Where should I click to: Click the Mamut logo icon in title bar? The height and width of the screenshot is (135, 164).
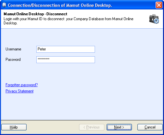(x=4, y=5)
